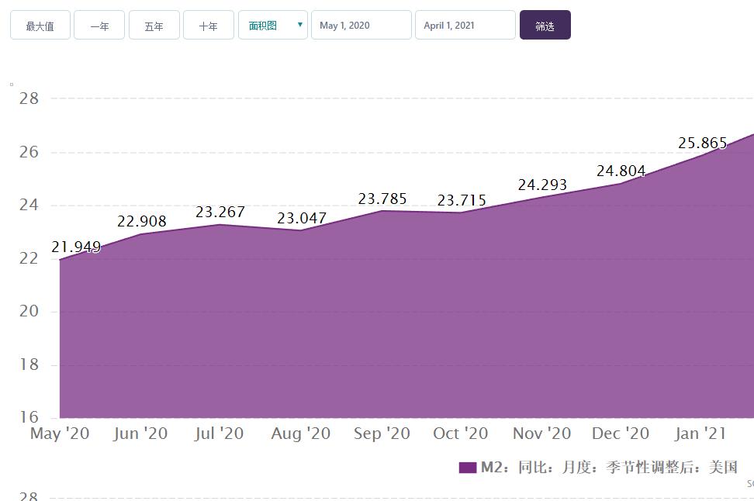Click the April 1, 2021 end date field
Screen dimensions: 754x501
click(465, 25)
